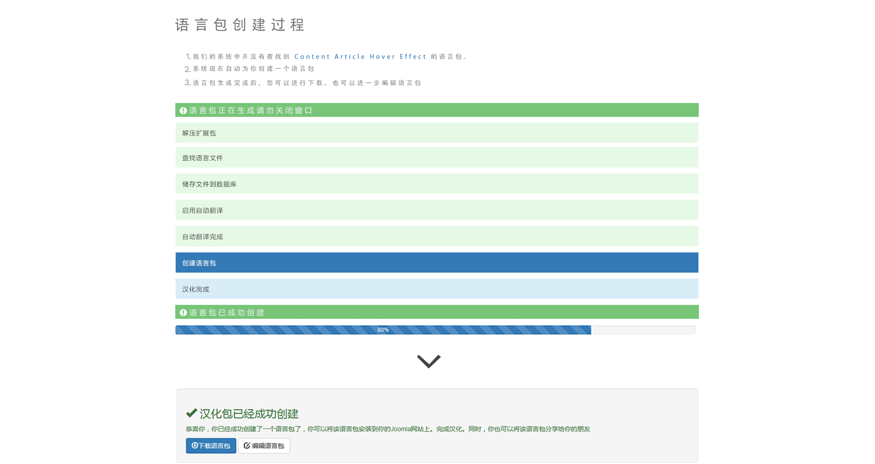Click the exclamation icon beside 语言包已成功创建
This screenshot has height=464, width=875.
[183, 313]
